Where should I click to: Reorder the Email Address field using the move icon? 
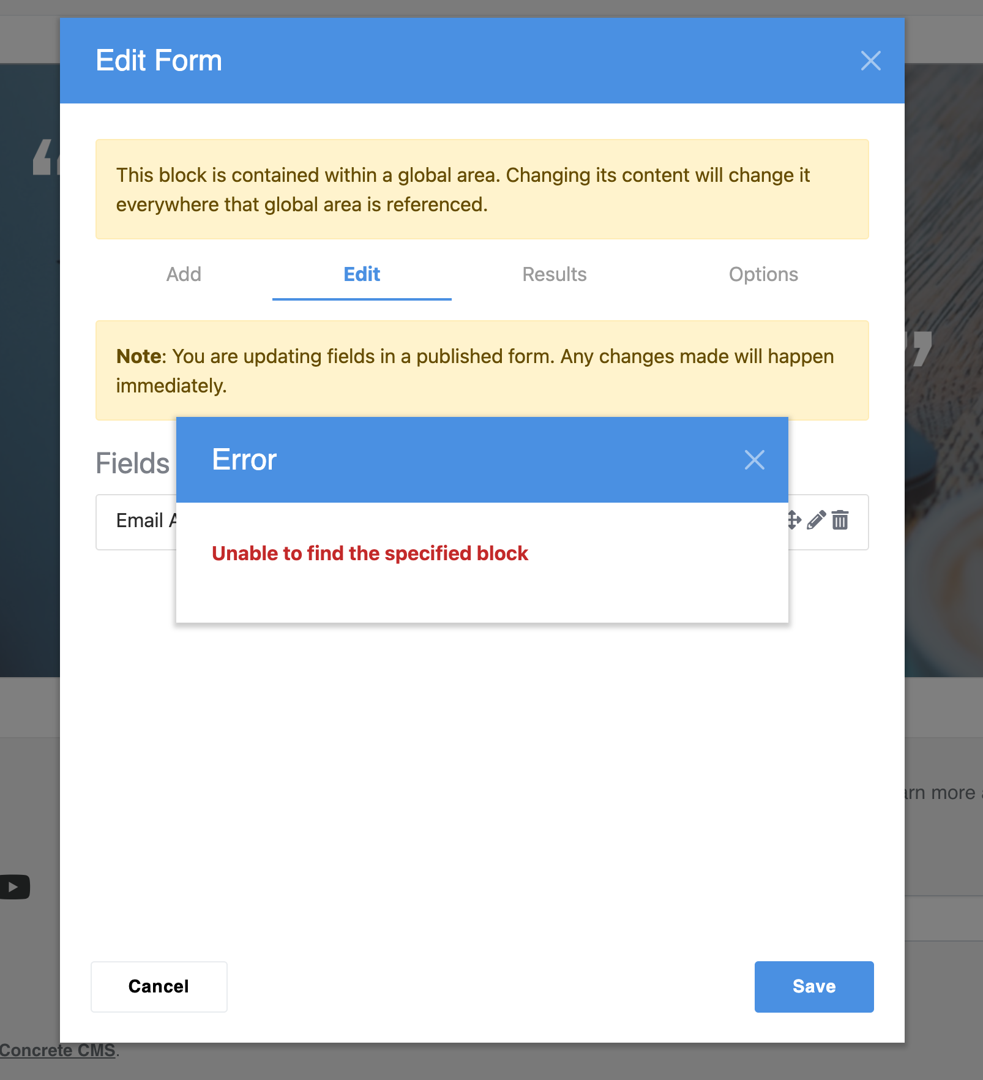tap(793, 522)
